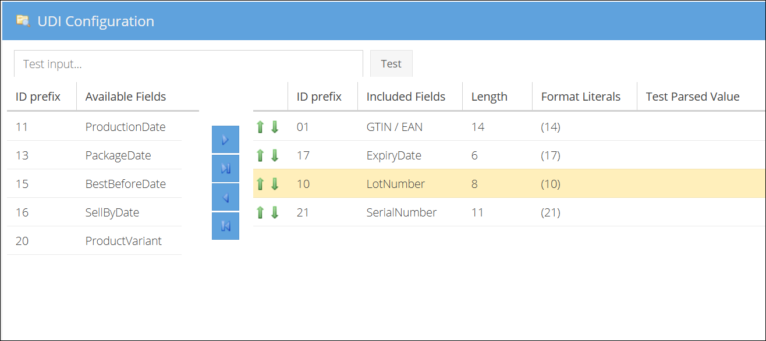The image size is (766, 341).
Task: Click the move right single arrow button
Action: click(225, 140)
